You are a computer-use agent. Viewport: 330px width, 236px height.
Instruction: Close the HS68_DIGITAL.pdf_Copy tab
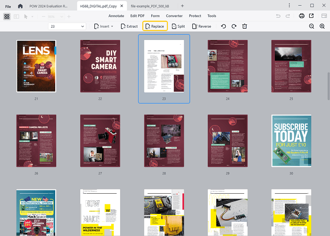122,6
